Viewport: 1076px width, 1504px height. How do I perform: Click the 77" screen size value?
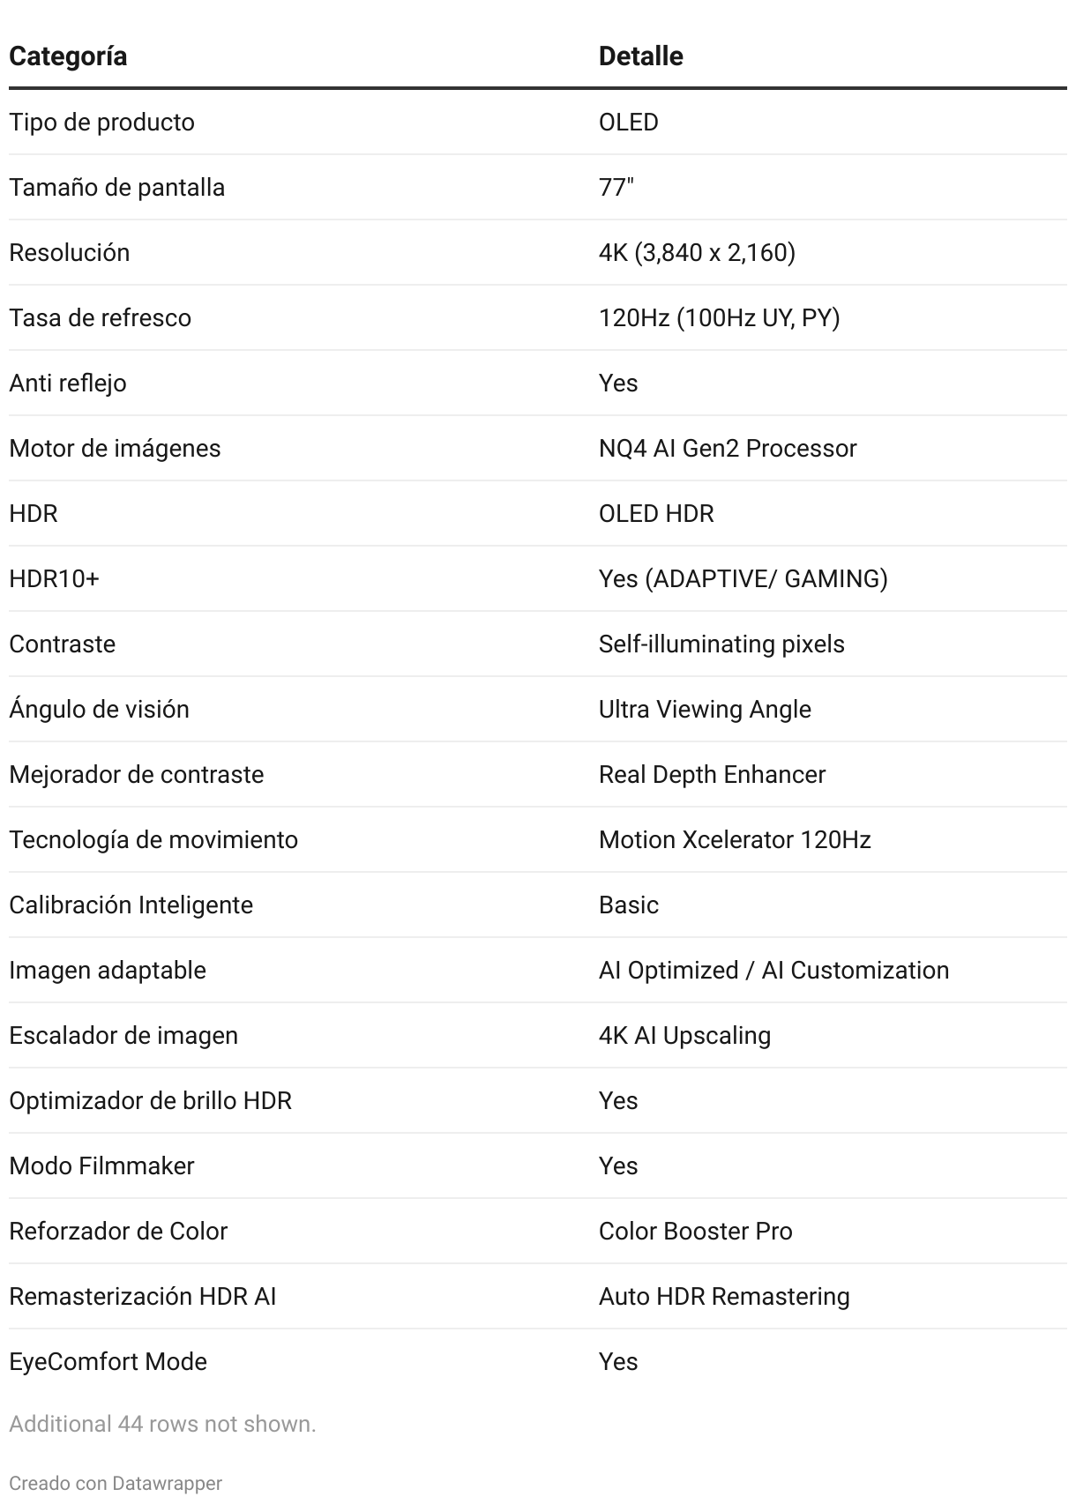pyautogui.click(x=616, y=187)
